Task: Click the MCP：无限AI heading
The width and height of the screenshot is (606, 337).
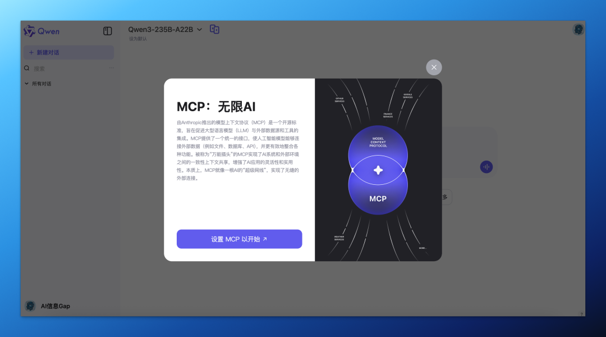Action: (216, 107)
